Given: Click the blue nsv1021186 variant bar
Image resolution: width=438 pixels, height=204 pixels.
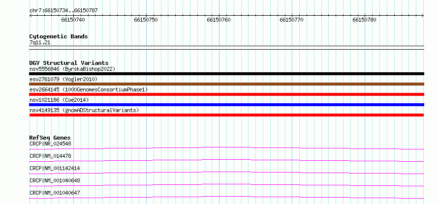Looking at the screenshot, I should pos(226,105).
